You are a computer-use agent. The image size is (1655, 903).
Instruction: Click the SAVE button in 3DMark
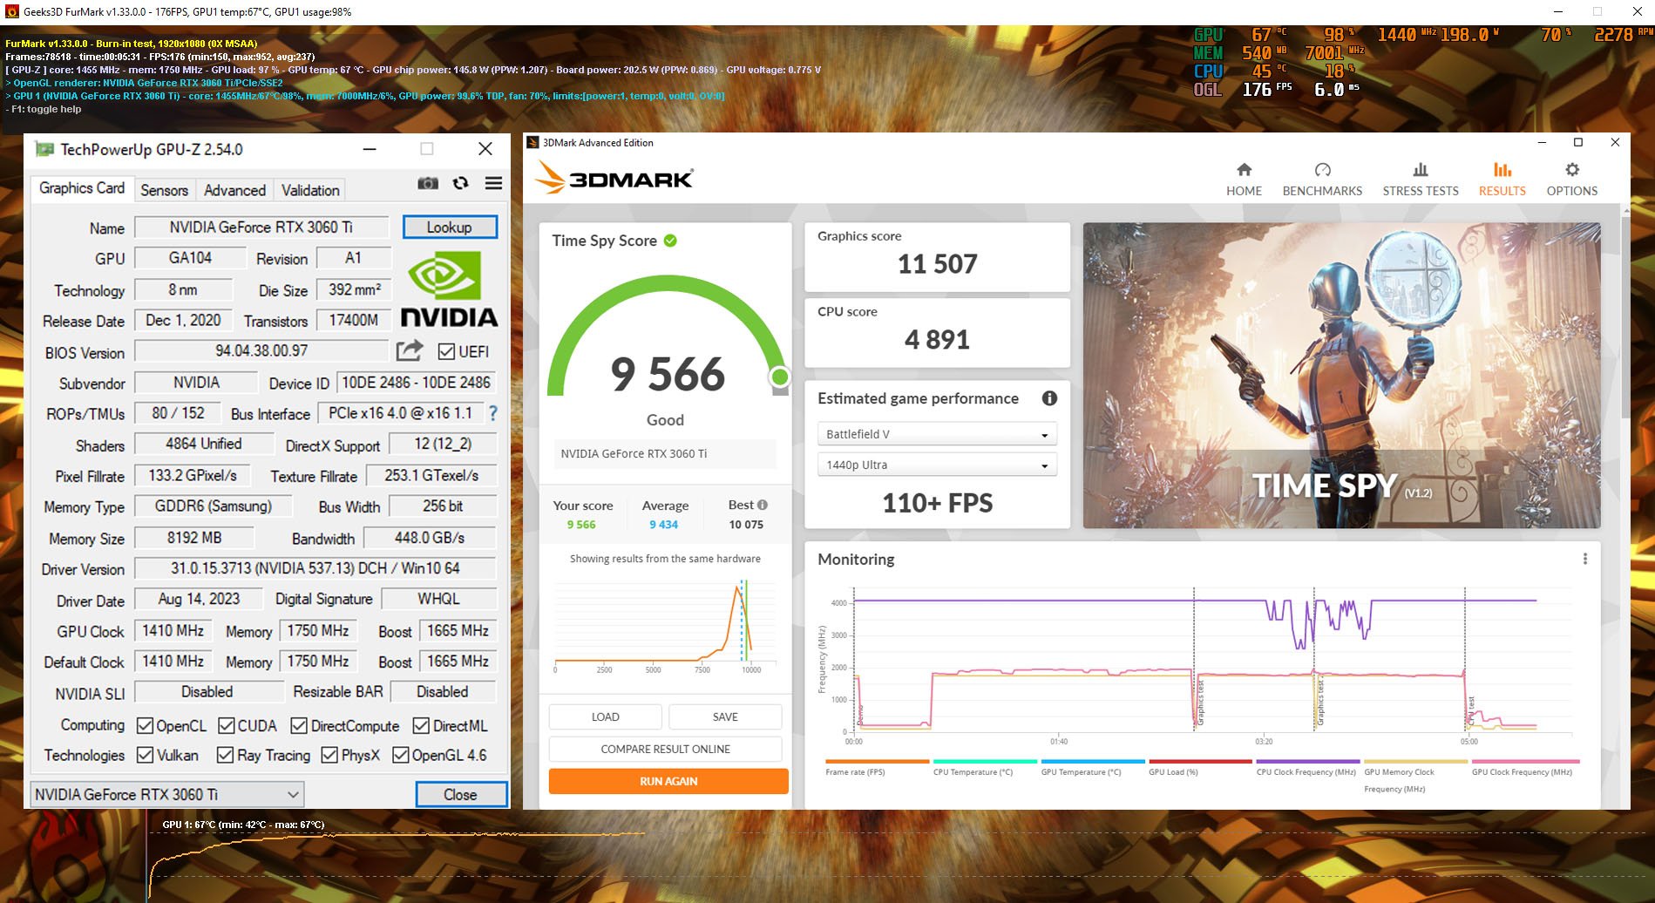[x=725, y=716]
